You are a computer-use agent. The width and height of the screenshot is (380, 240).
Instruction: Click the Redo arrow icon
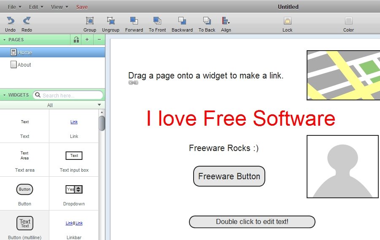click(x=27, y=21)
